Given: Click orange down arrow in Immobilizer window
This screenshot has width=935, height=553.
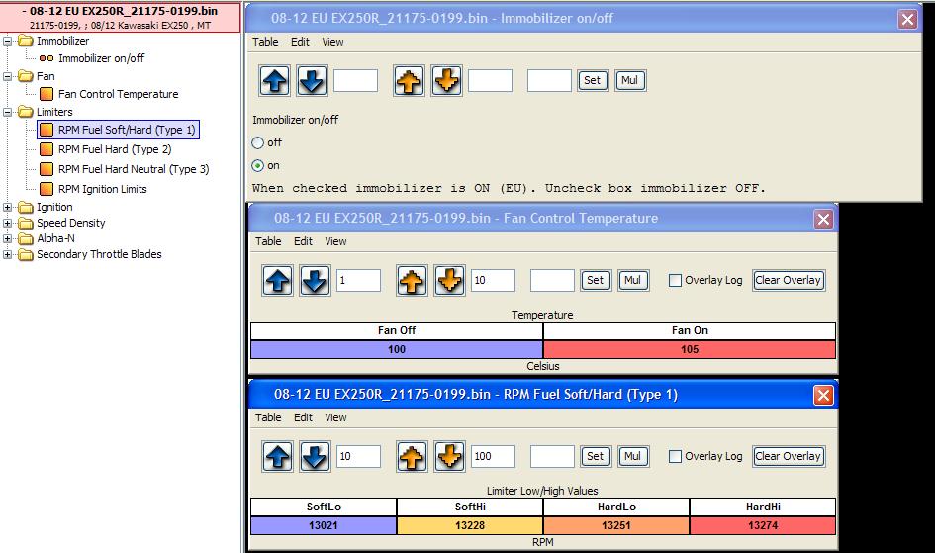Looking at the screenshot, I should 446,81.
